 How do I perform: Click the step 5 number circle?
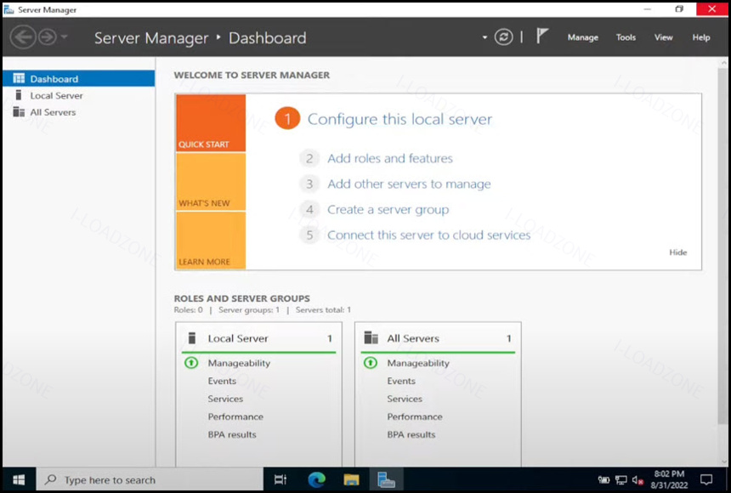coord(309,235)
